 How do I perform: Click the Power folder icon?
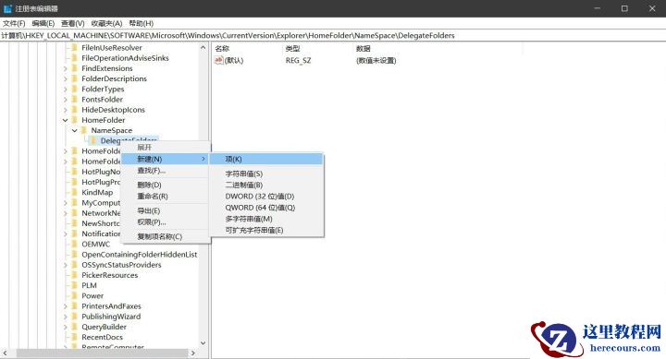[75, 296]
